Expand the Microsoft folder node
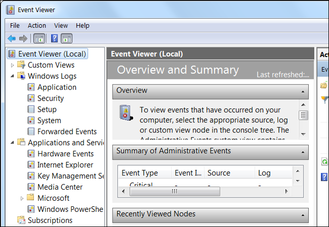This screenshot has width=329, height=227. click(x=22, y=198)
